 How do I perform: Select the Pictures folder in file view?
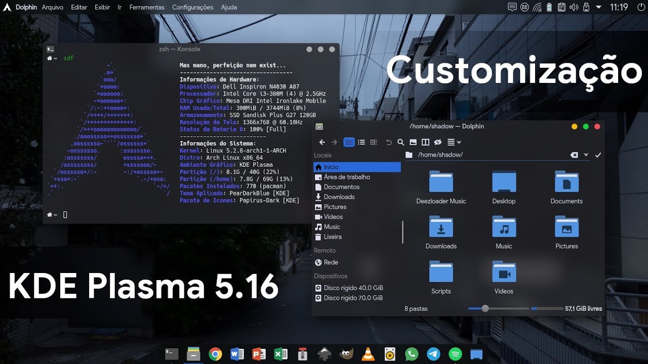[566, 232]
